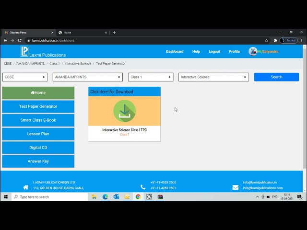
Task: Open Test Paper Generator sidebar button
Action: click(38, 106)
